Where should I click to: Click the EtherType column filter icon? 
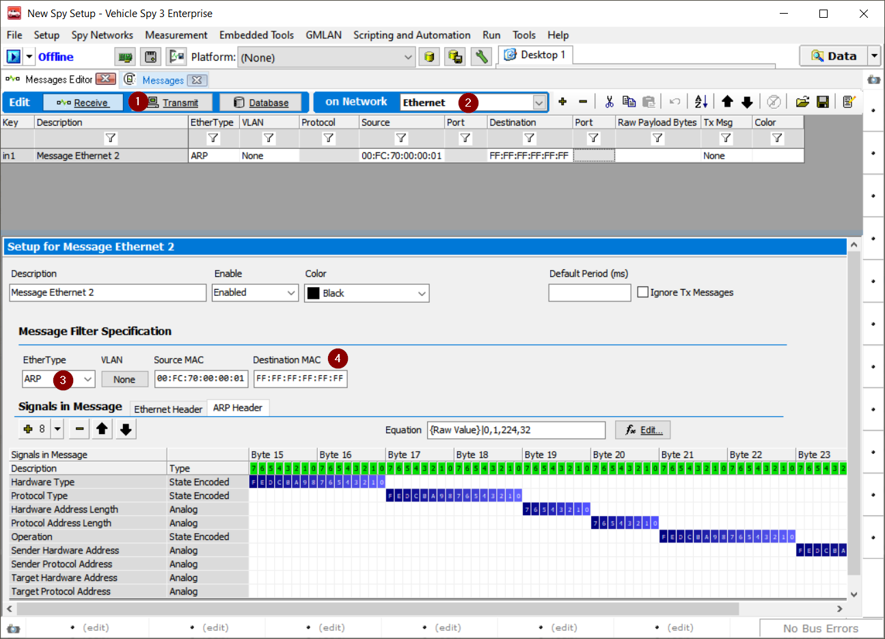[213, 138]
